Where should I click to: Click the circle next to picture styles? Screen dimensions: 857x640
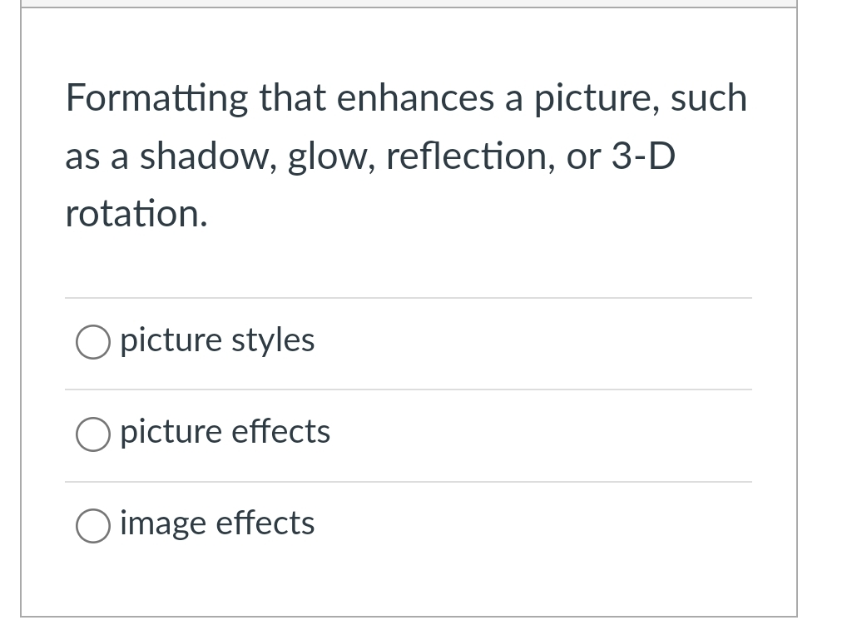point(93,341)
